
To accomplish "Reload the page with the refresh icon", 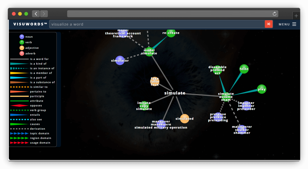I will pos(274,14).
